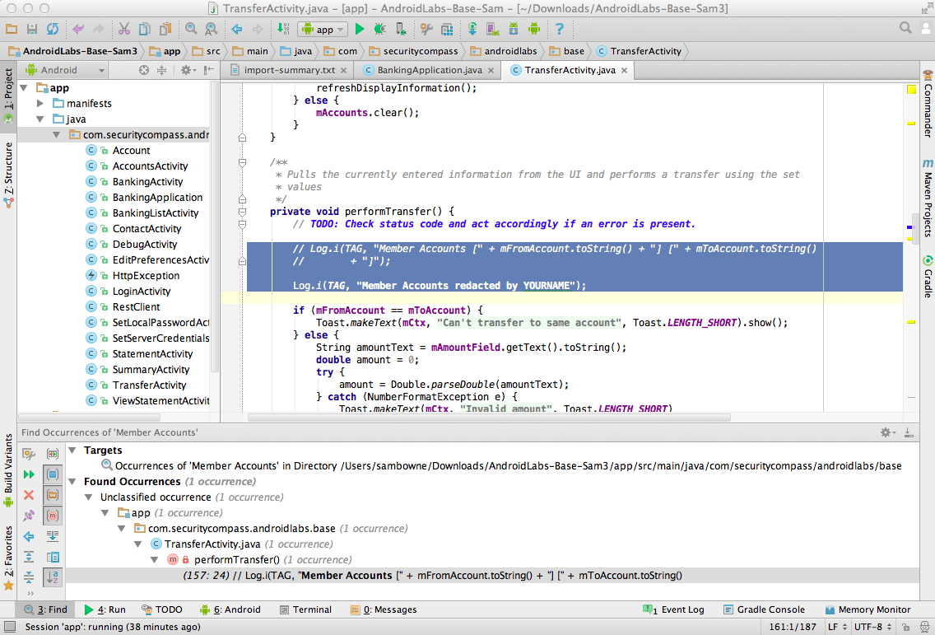Toggle alphabetical sort in Find results
Screen dimensions: 935x635
tap(53, 577)
